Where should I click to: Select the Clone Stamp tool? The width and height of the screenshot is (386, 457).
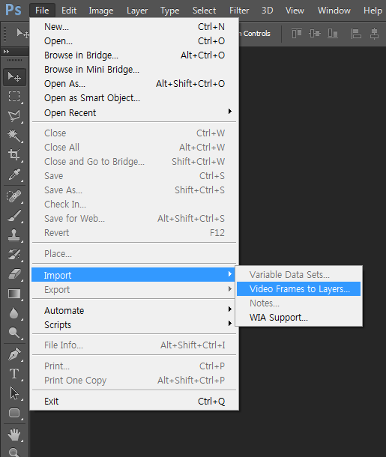coord(14,235)
